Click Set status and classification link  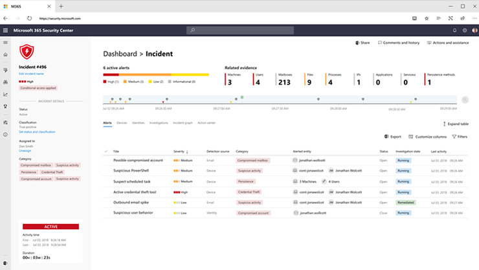37,132
